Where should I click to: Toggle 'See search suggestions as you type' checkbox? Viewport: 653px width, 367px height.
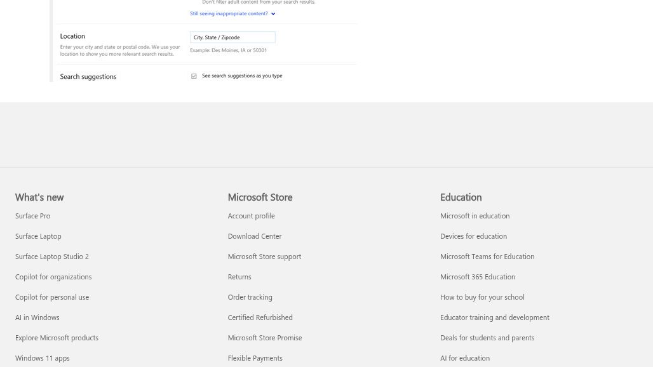click(194, 76)
